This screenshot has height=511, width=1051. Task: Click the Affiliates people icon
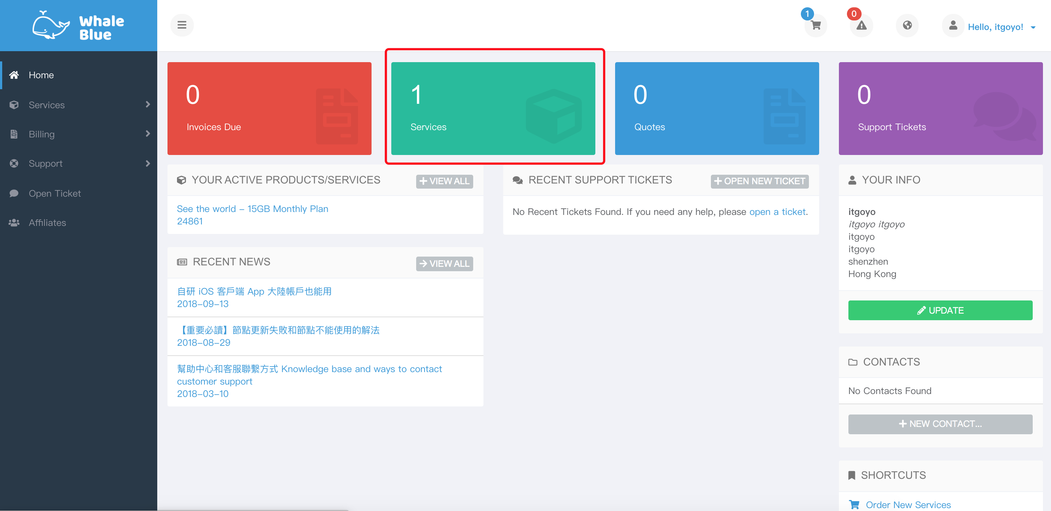click(x=14, y=223)
